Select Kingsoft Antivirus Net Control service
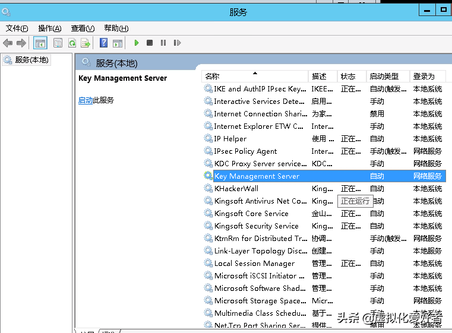Screen dimensions: 452x333 324,201
